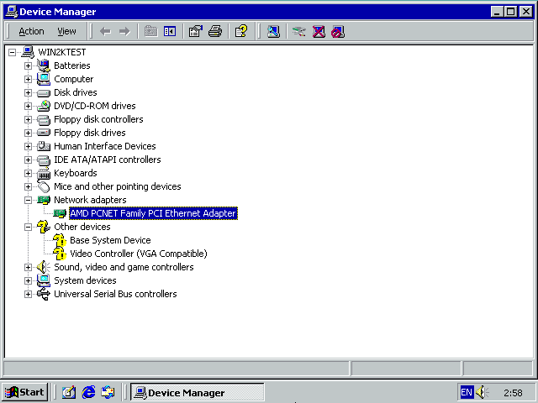538x403 pixels.
Task: Click the Sound controllers speaker icon
Action: (44, 267)
